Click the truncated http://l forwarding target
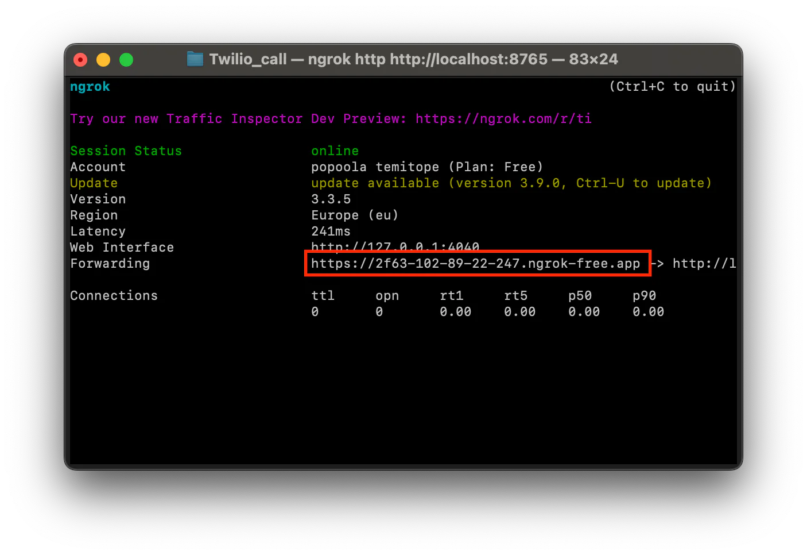 point(704,264)
